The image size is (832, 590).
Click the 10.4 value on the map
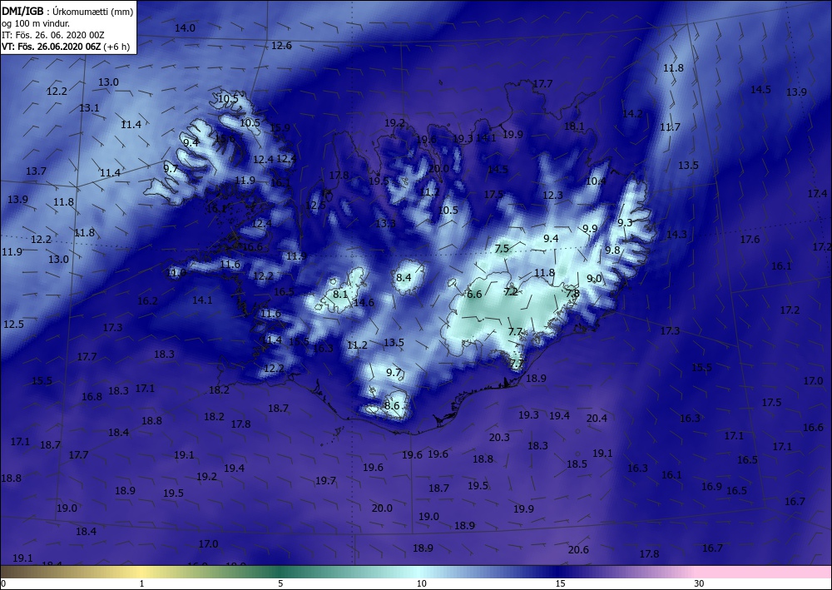pyautogui.click(x=596, y=181)
